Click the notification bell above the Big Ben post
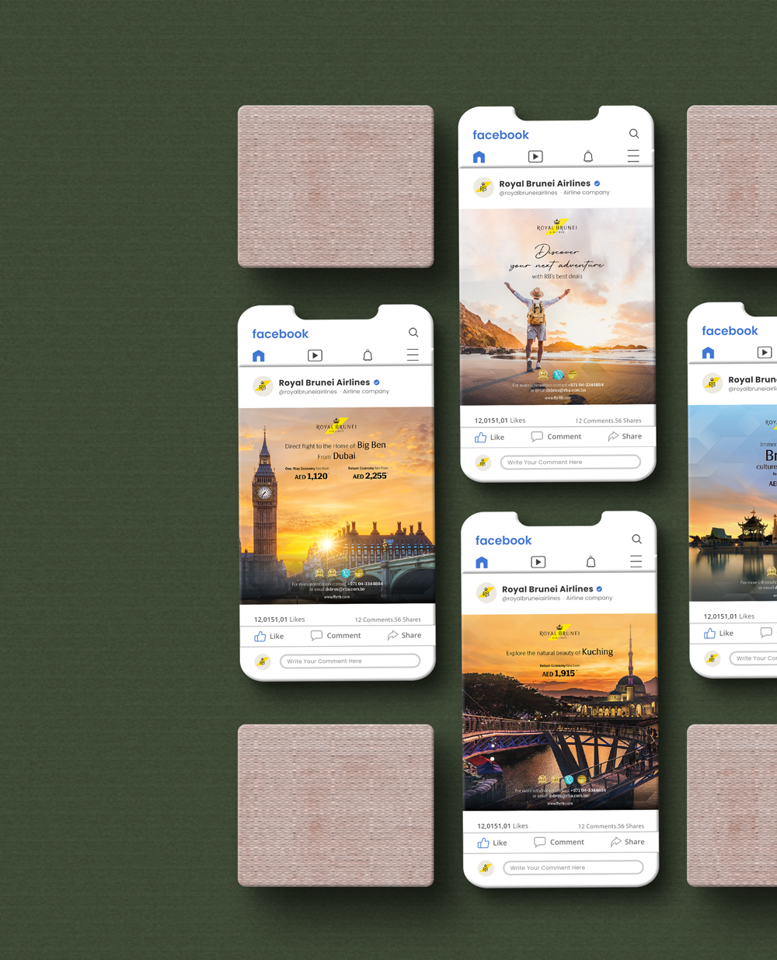Viewport: 777px width, 960px height. pos(368,355)
